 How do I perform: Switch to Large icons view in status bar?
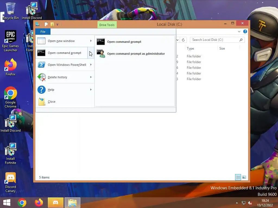244,177
